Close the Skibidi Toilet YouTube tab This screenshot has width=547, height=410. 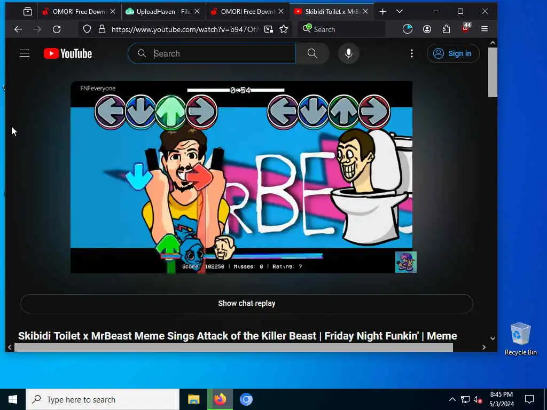(x=365, y=12)
